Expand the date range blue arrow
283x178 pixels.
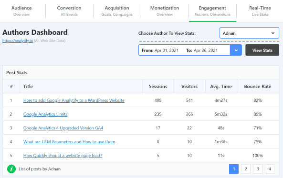pos(236,50)
